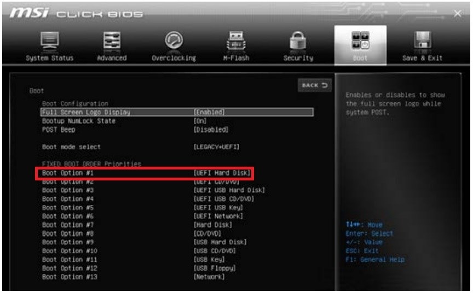Open the Advanced settings sliders icon

pyautogui.click(x=112, y=40)
